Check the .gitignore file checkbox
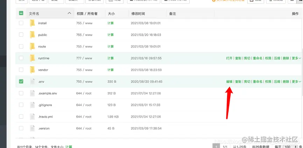This screenshot has height=148, width=303. (x=21, y=105)
